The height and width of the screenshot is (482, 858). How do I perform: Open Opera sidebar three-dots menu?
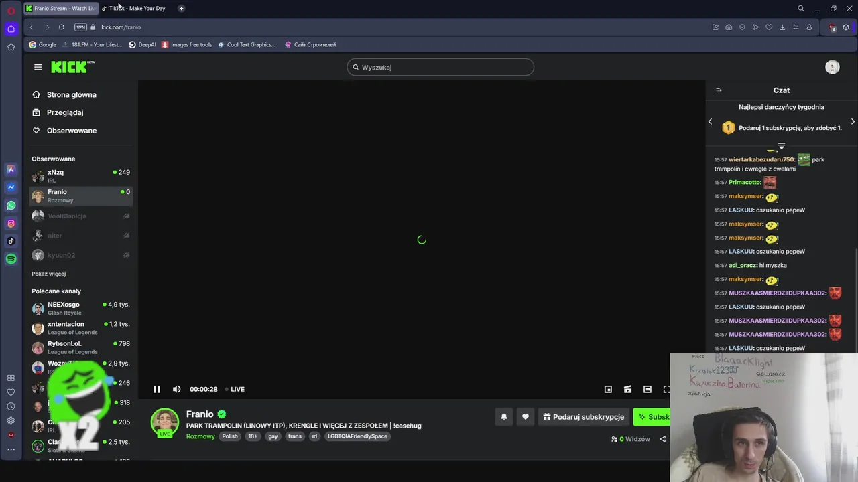pos(11,449)
